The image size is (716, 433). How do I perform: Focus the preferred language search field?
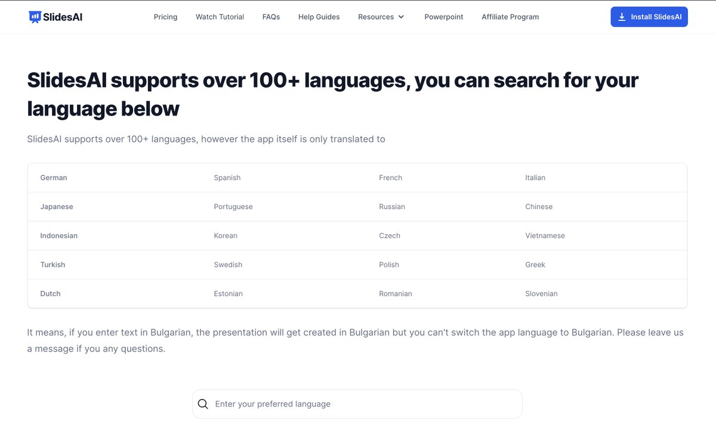tap(357, 404)
